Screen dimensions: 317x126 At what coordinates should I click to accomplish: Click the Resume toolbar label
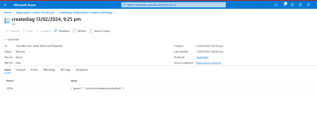15,31
